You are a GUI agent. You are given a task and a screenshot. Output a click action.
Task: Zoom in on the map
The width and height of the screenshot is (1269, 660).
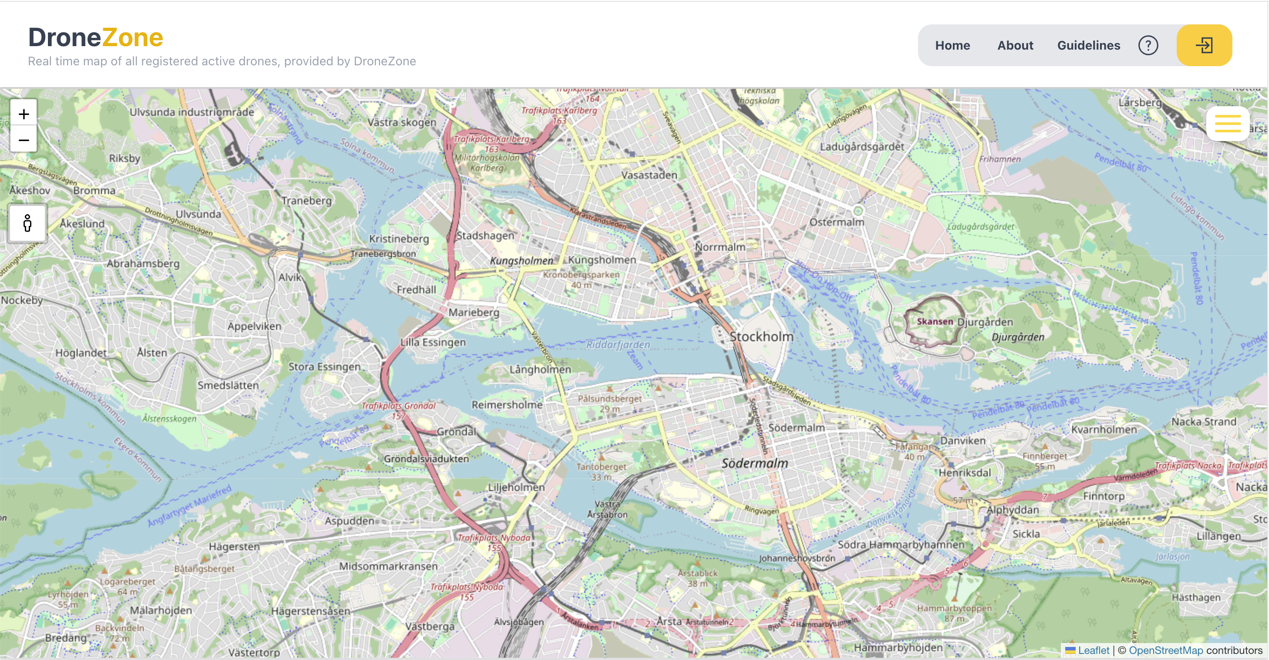pos(24,114)
